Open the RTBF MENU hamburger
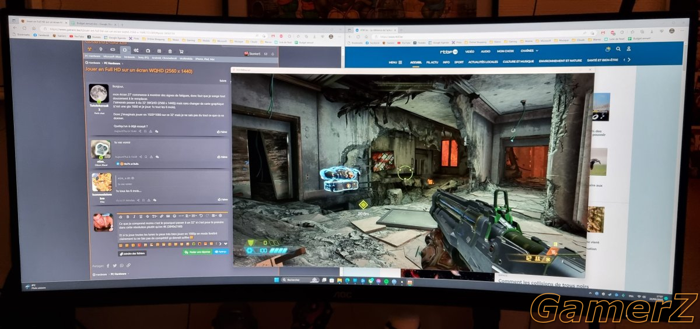 (x=395, y=61)
